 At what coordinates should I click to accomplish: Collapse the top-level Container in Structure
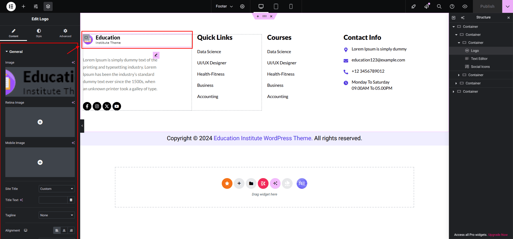click(x=453, y=27)
